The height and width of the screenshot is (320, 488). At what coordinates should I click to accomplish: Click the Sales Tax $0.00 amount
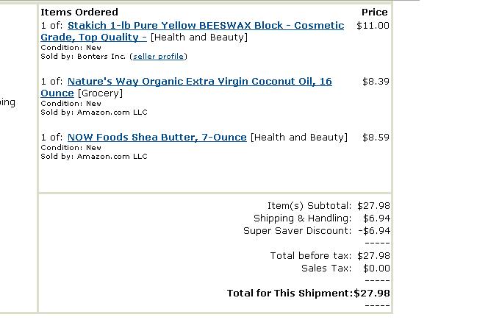coord(376,269)
